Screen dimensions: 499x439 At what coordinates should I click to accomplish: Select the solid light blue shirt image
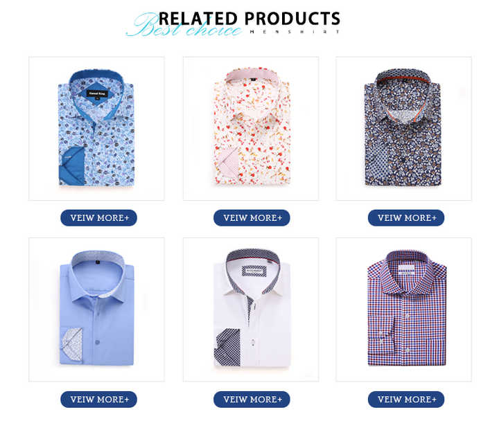pos(96,310)
